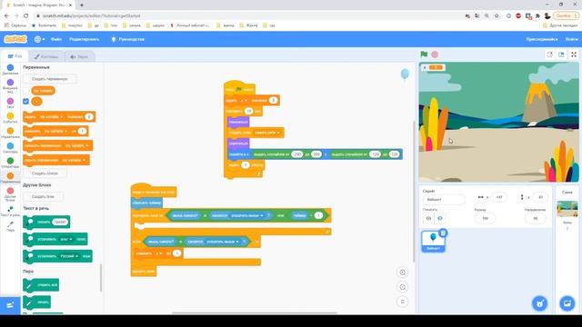Open dropdown in show variable block
This screenshot has height=327, width=582.
tap(76, 145)
